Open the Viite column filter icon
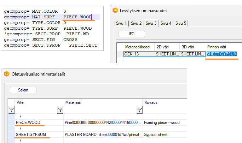 (x=59, y=111)
